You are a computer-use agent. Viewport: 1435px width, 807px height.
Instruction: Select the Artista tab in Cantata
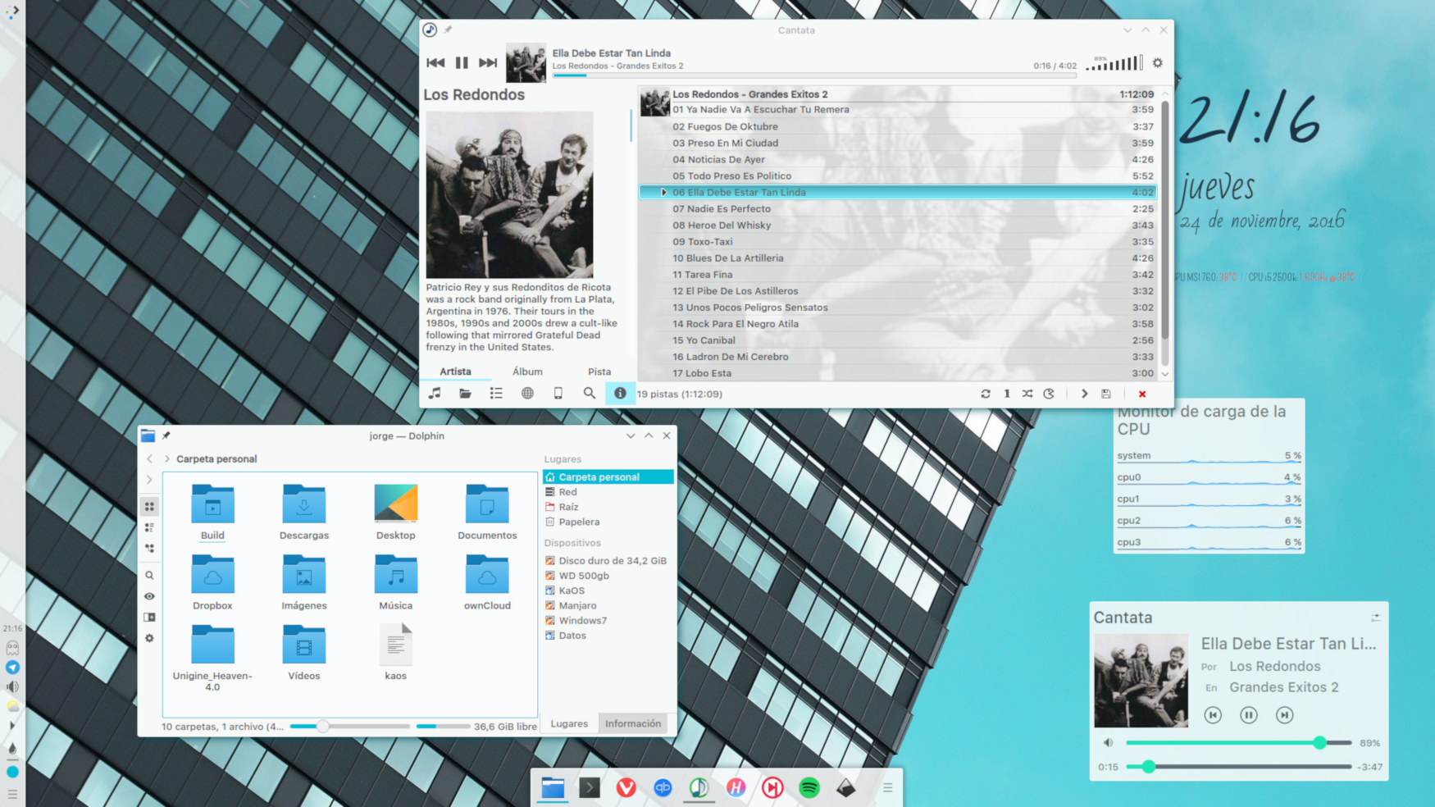click(455, 372)
